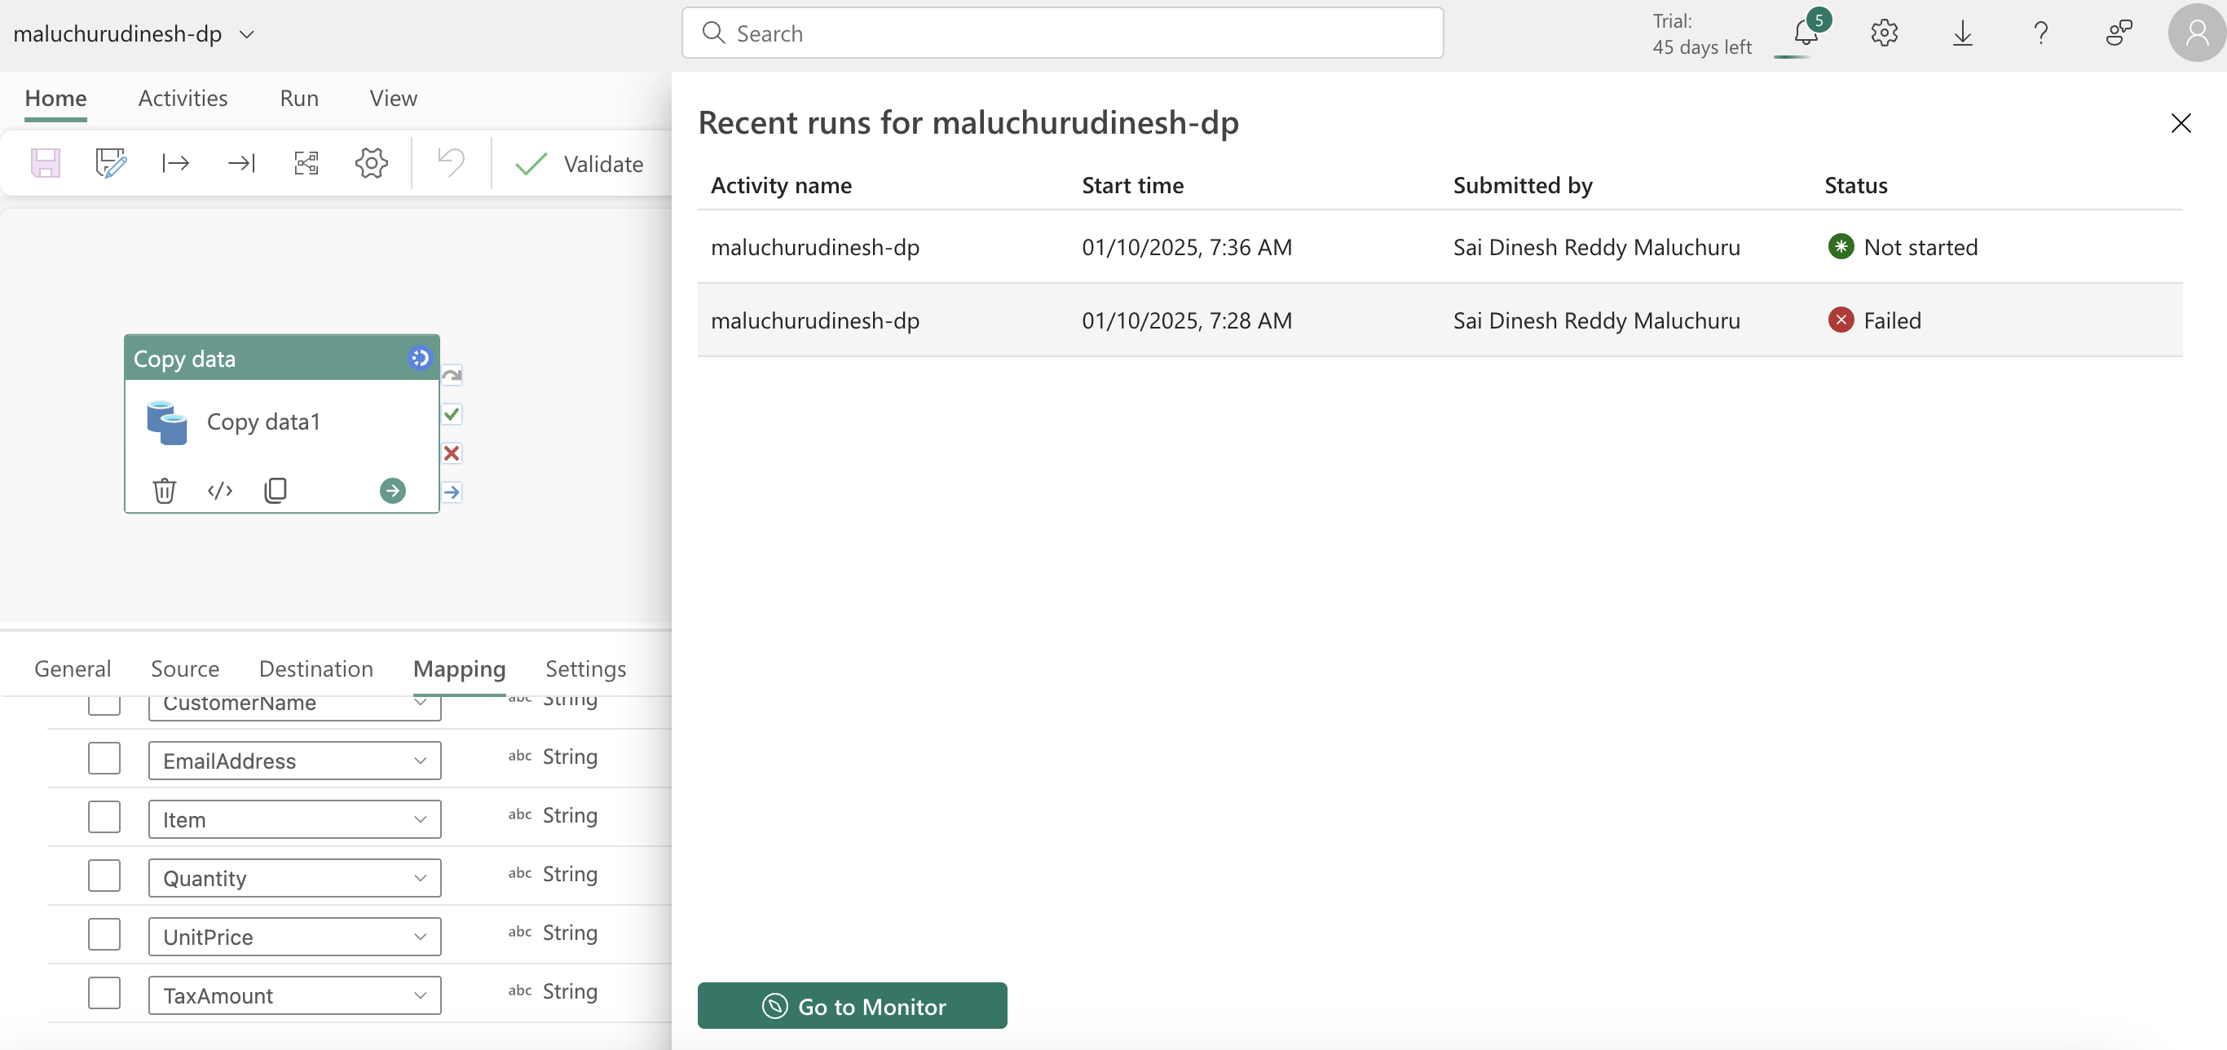2227x1050 pixels.
Task: Select the Copy data1 activity label
Action: click(262, 422)
